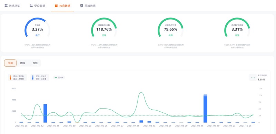Click the 0.41%-1.81% benchmark note

click(37, 46)
